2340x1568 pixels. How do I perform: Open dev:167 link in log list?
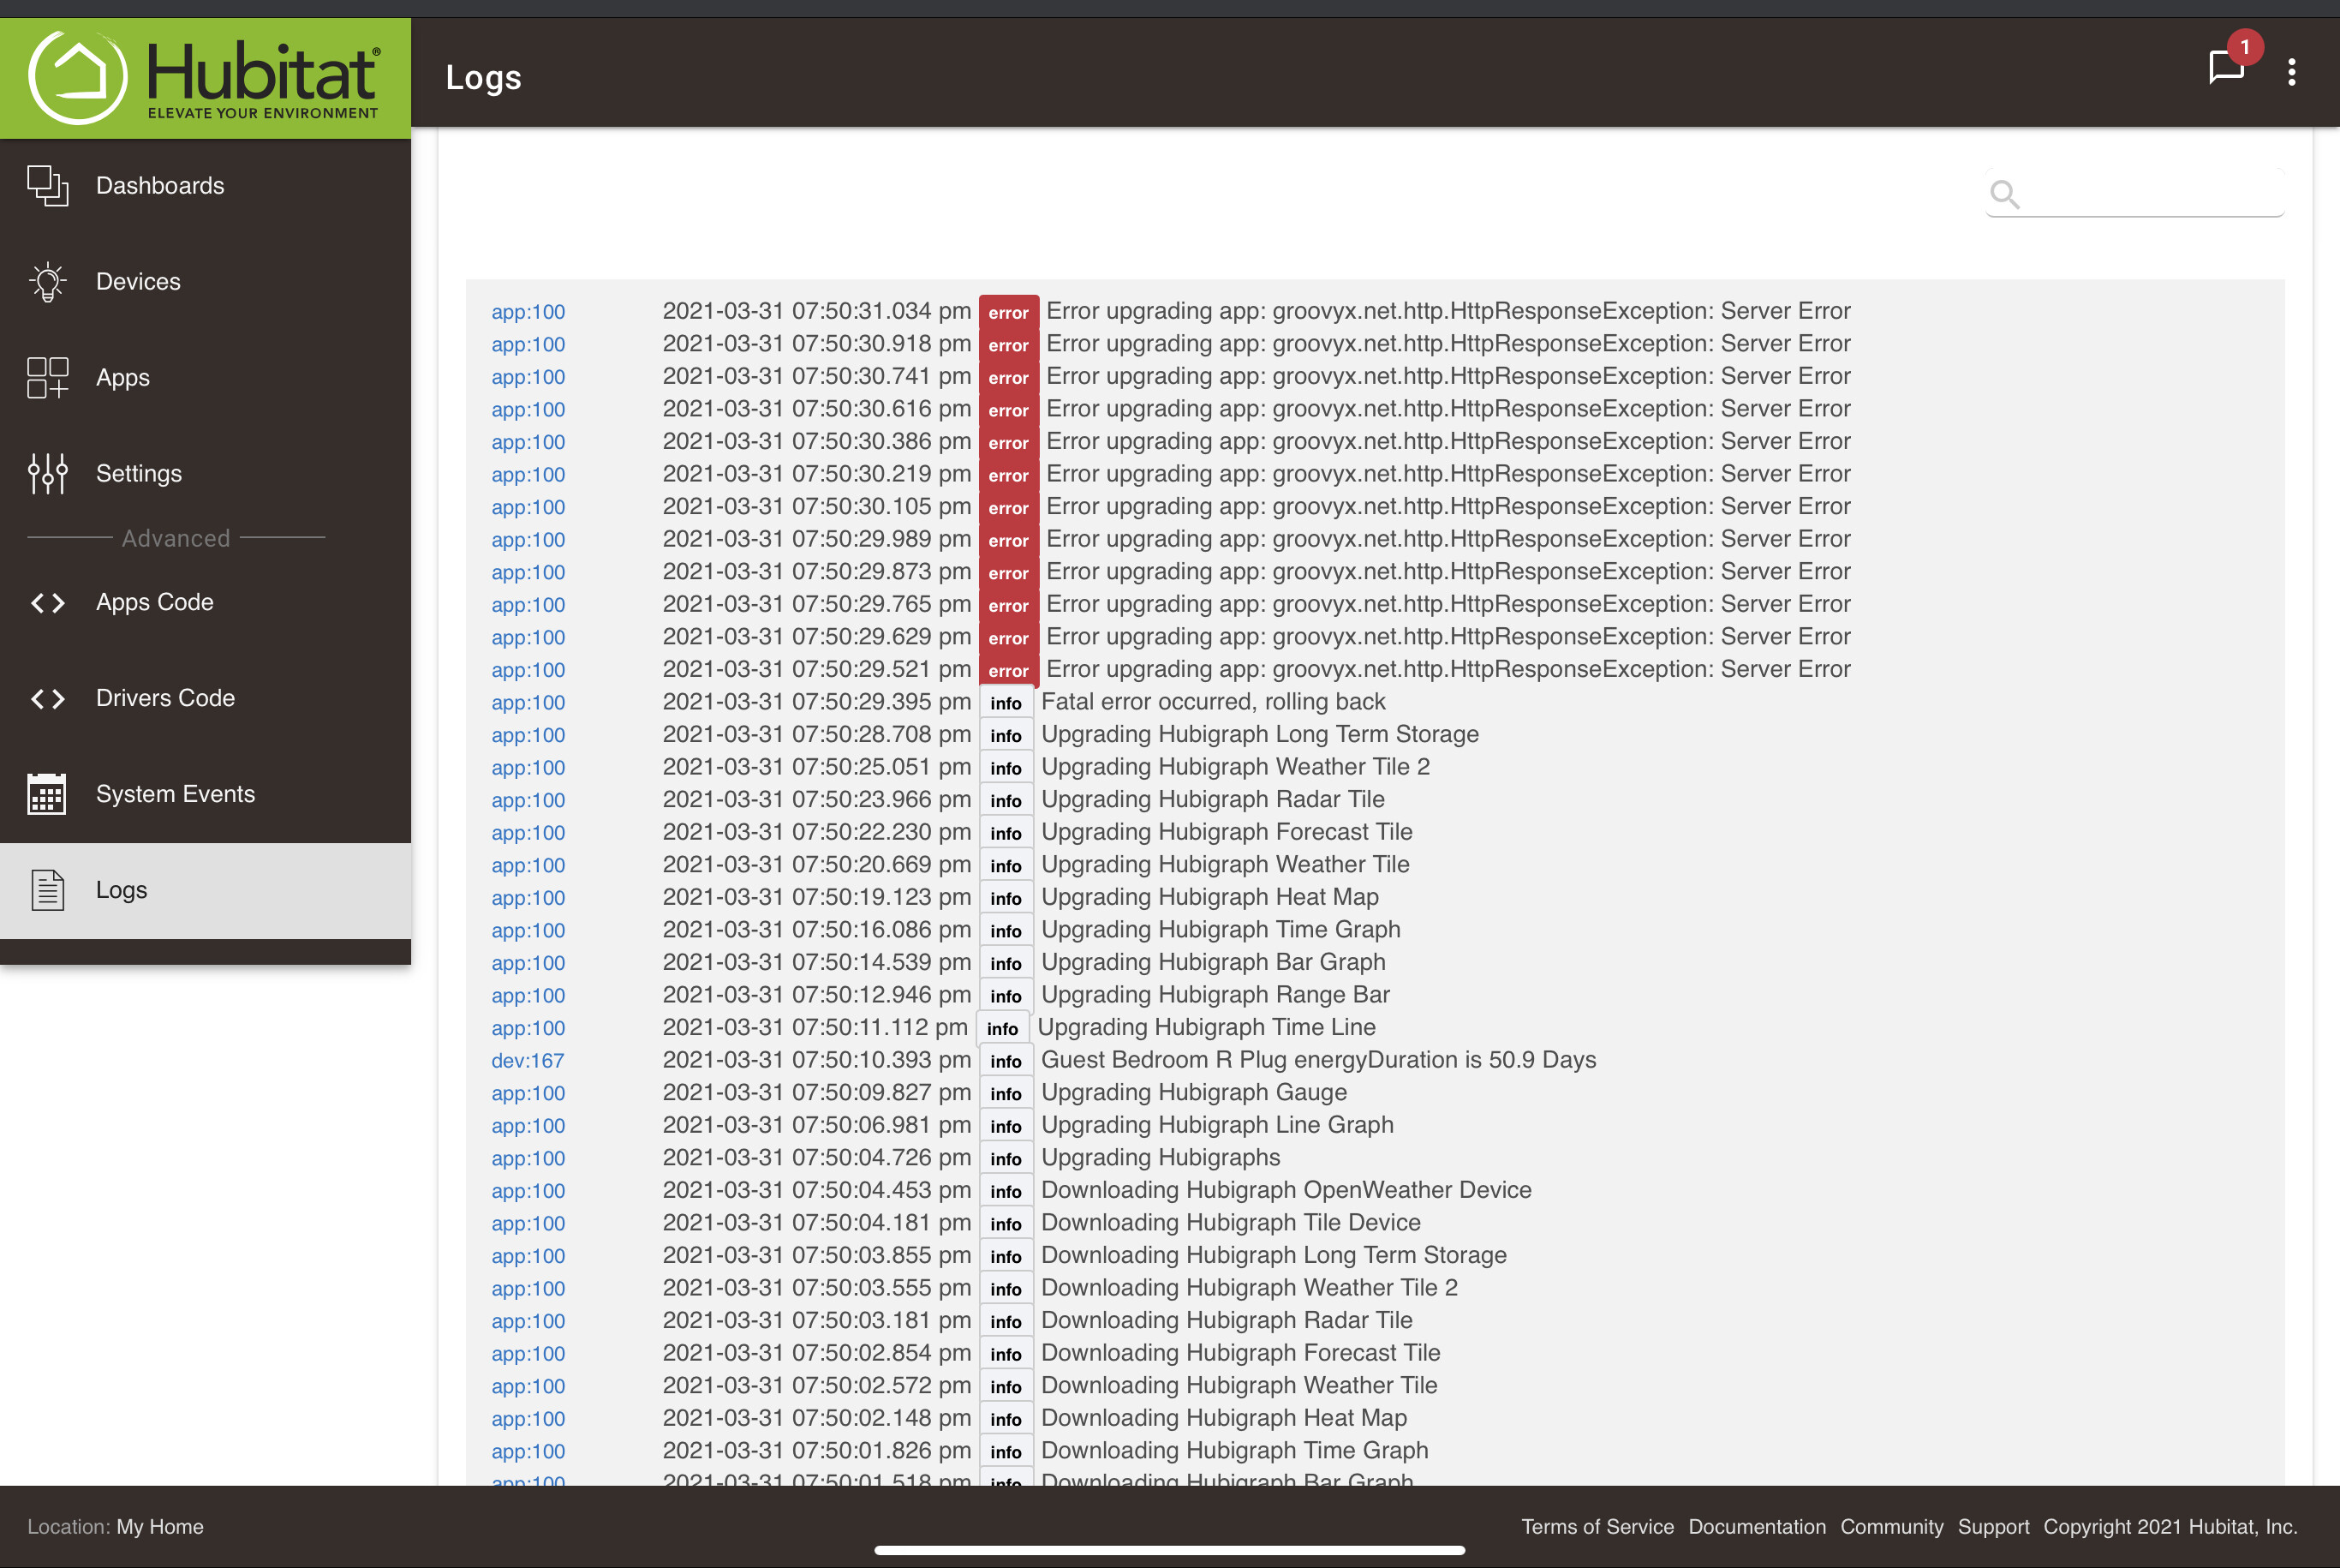527,1061
